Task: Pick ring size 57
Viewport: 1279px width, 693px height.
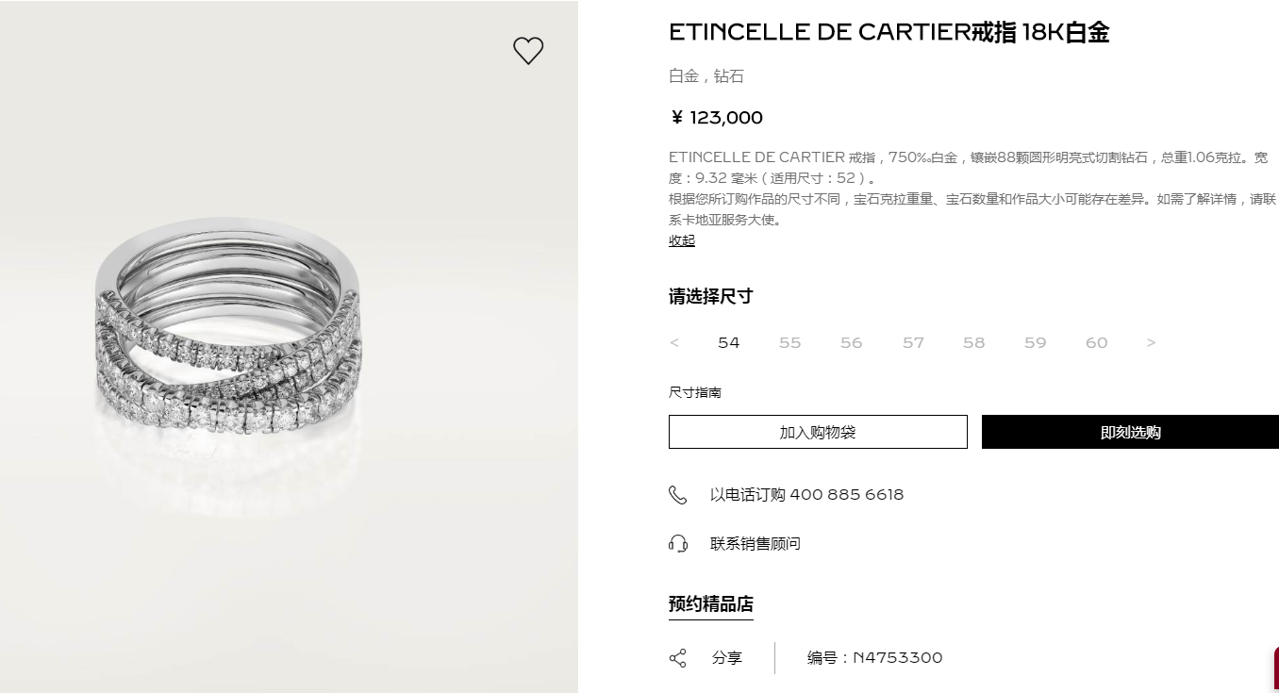Action: 913,342
